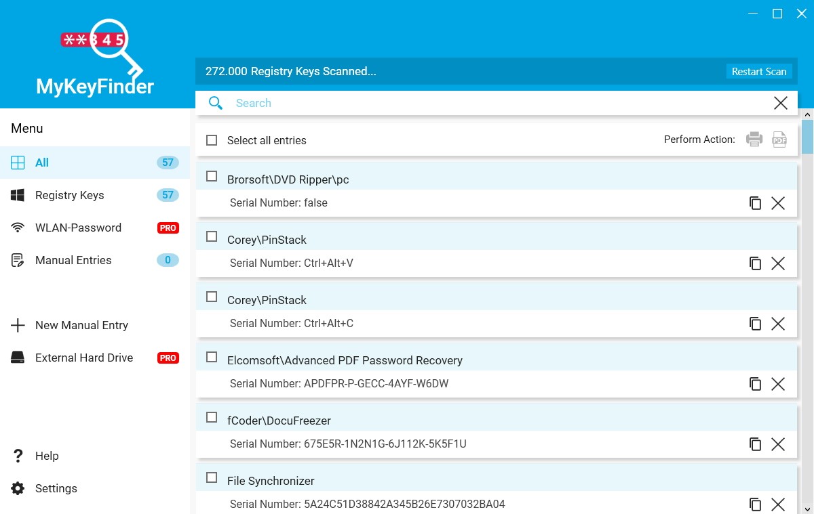The image size is (814, 514).
Task: Click the Select all entries label text
Action: point(267,140)
